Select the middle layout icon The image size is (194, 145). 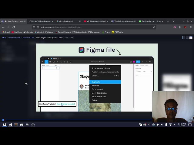187,37
